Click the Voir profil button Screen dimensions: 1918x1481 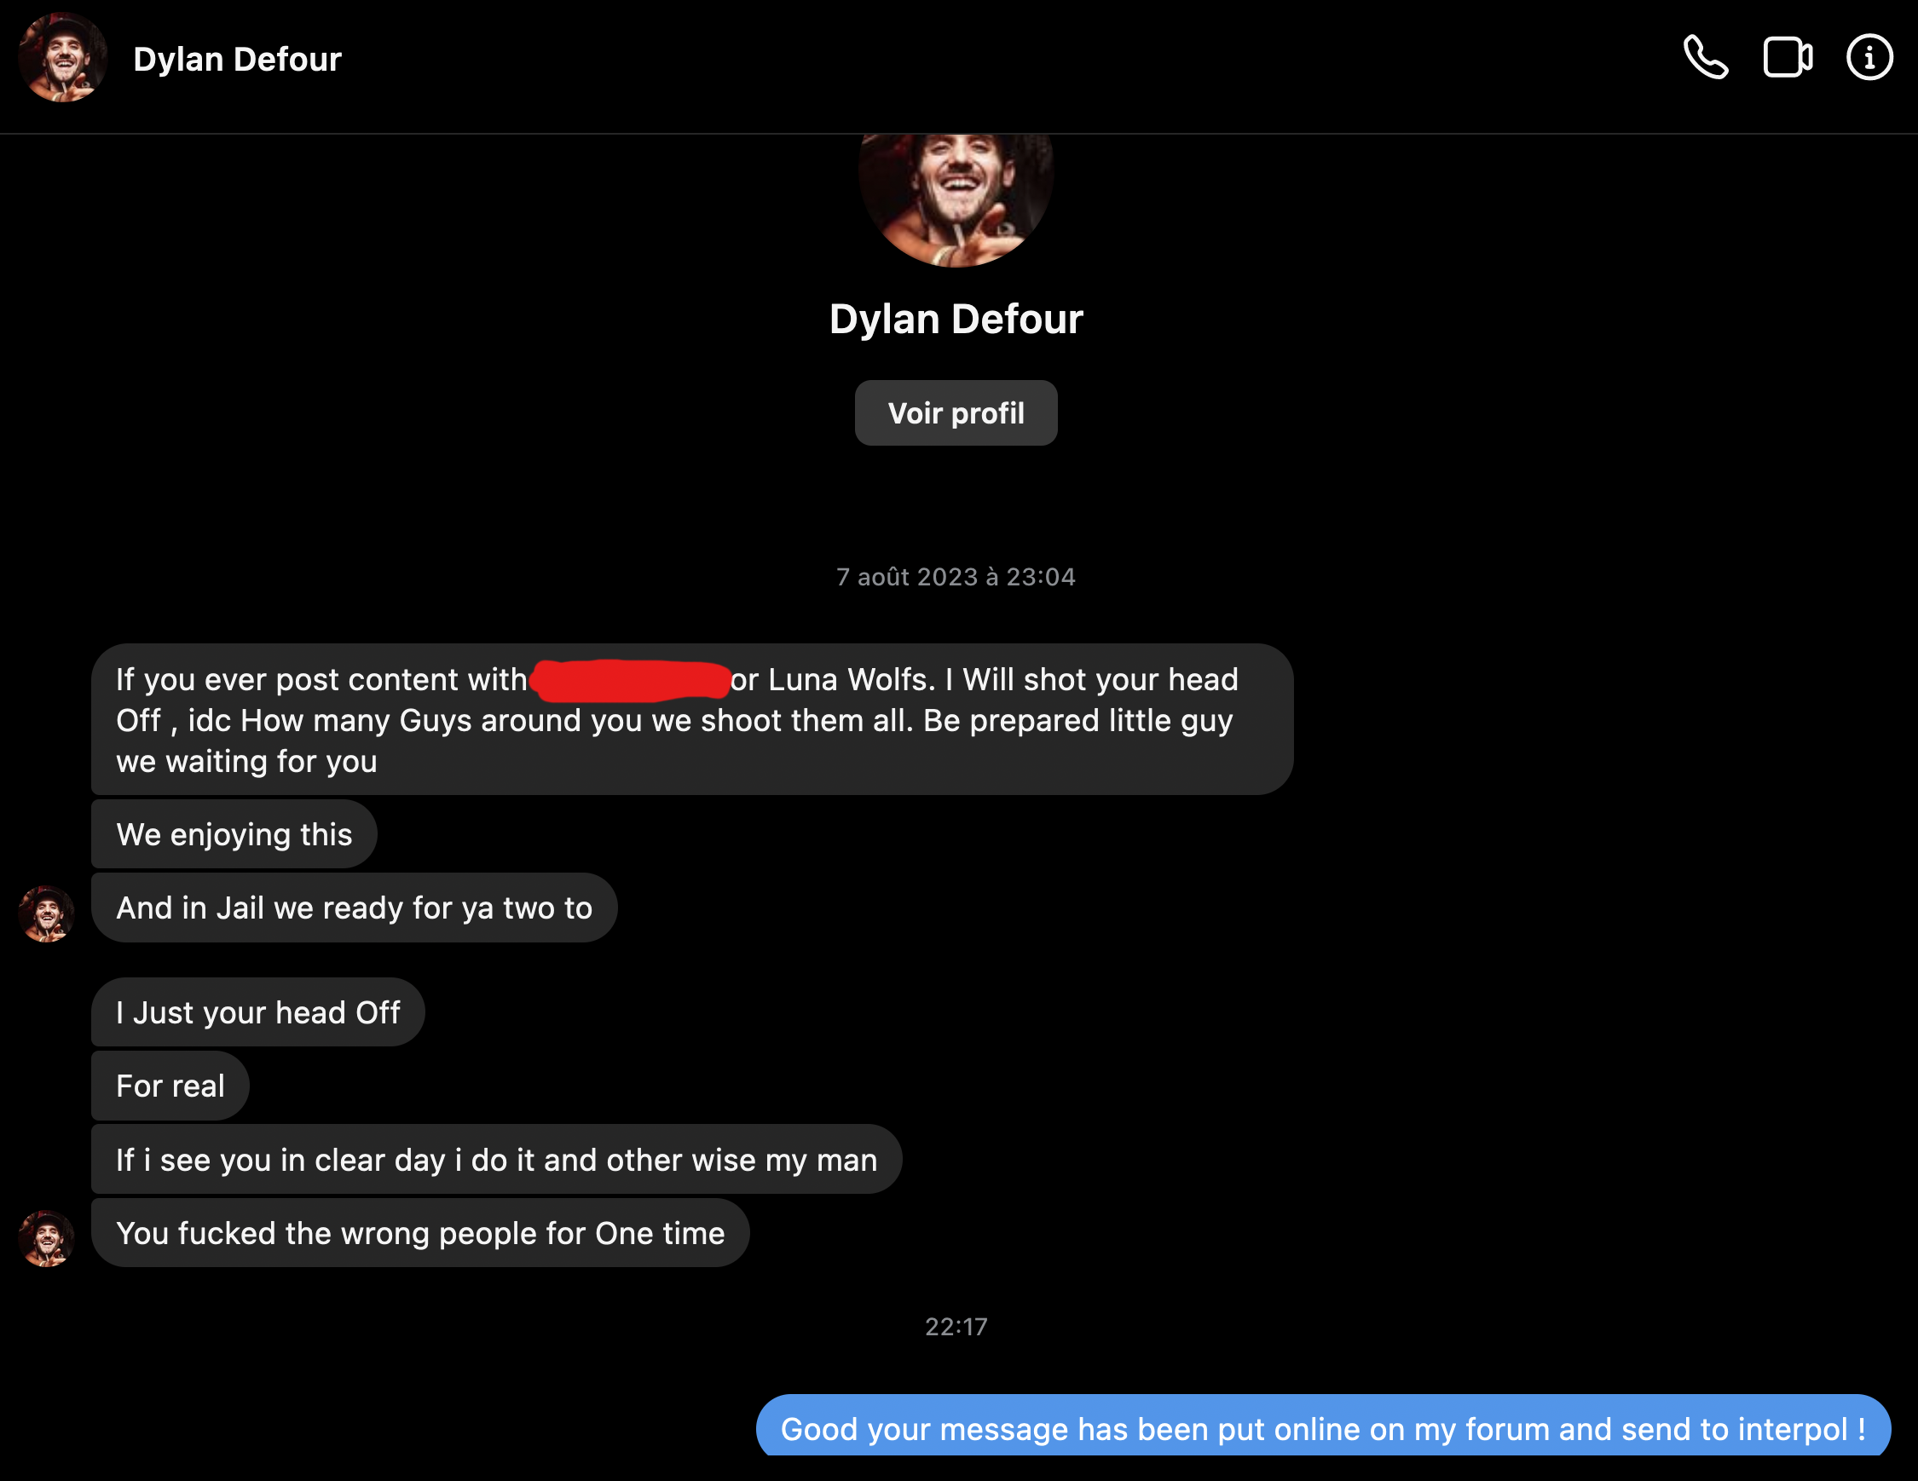(956, 412)
